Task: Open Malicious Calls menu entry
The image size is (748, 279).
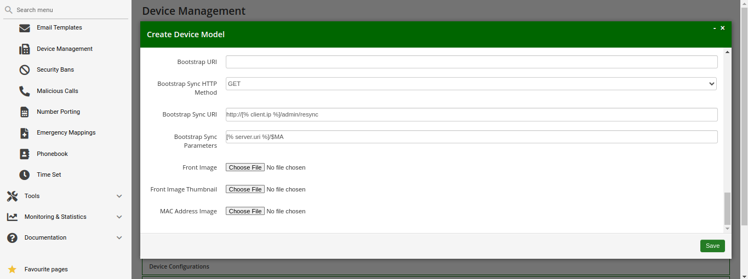Action: coord(58,91)
